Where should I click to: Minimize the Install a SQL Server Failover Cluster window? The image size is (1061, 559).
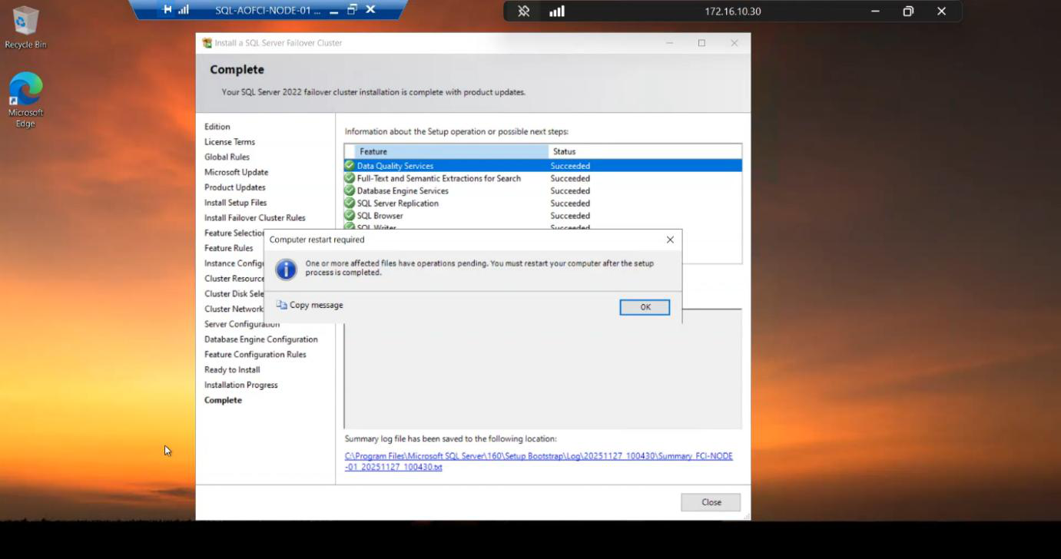[669, 43]
